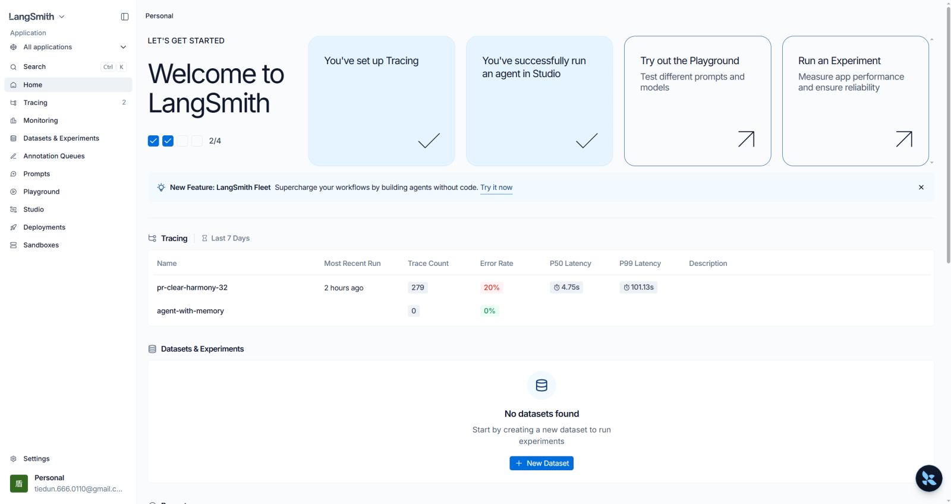Click the Error Rate column header
This screenshot has height=504, width=951.
tap(496, 264)
